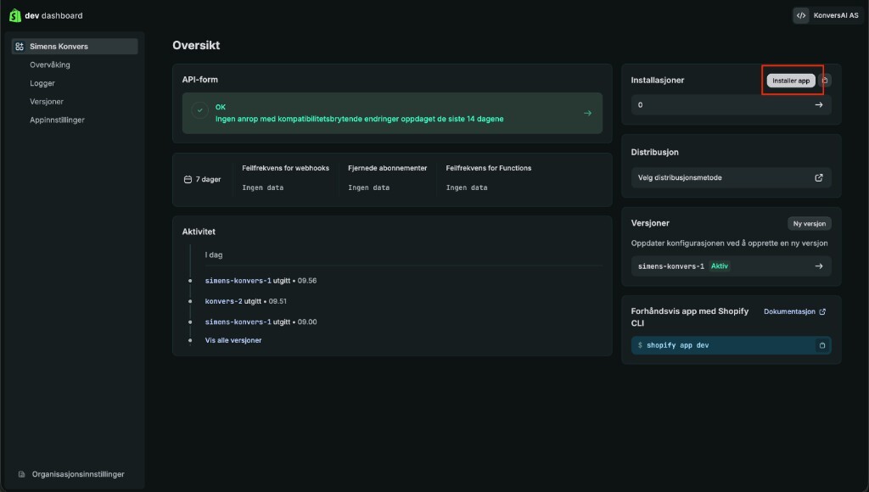The width and height of the screenshot is (869, 492).
Task: Click external link icon beside Dokumentasjon
Action: pyautogui.click(x=822, y=312)
